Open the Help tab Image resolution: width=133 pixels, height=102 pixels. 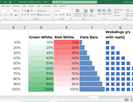(55, 6)
